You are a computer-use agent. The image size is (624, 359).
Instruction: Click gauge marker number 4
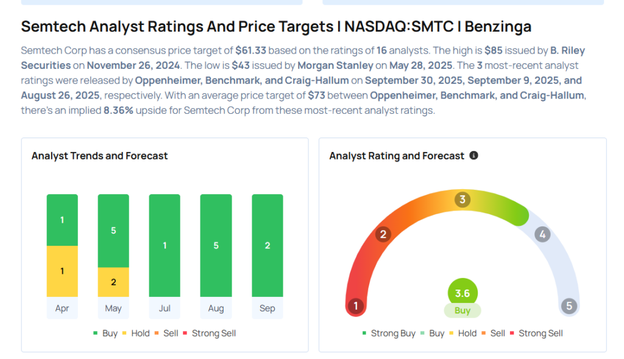542,234
